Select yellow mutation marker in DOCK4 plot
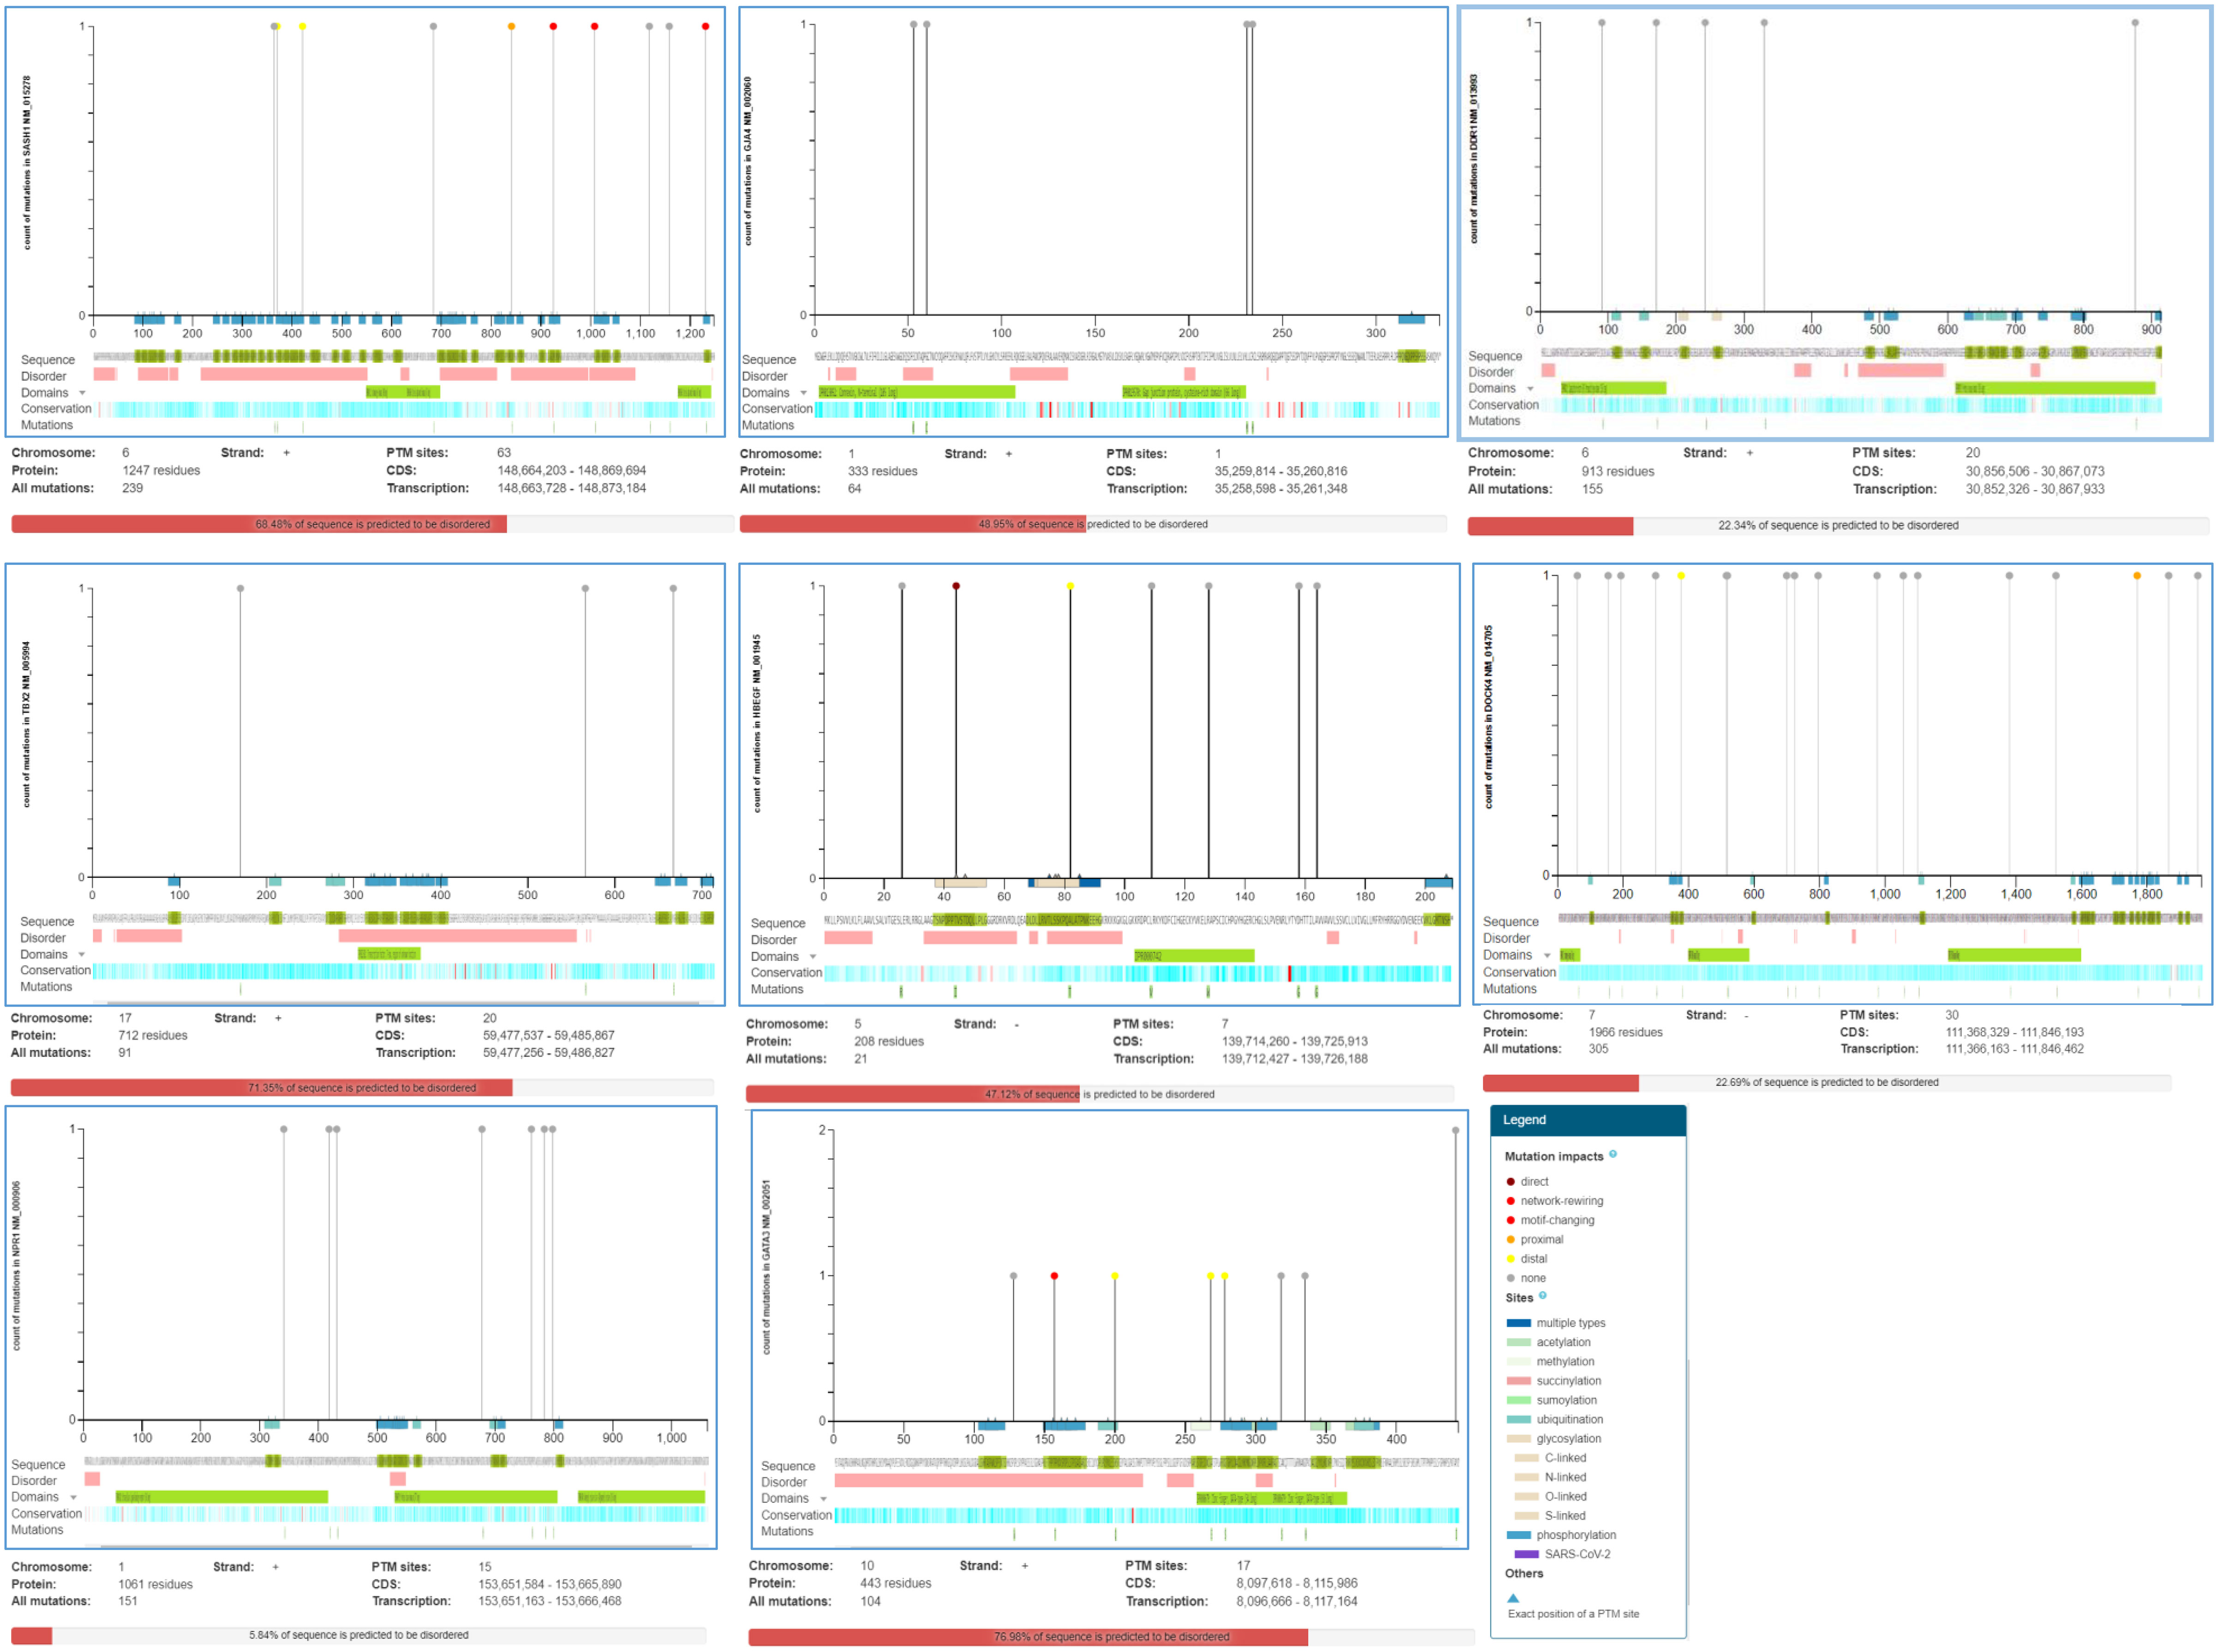Screen dimensions: 2219x1652 [x=1681, y=575]
